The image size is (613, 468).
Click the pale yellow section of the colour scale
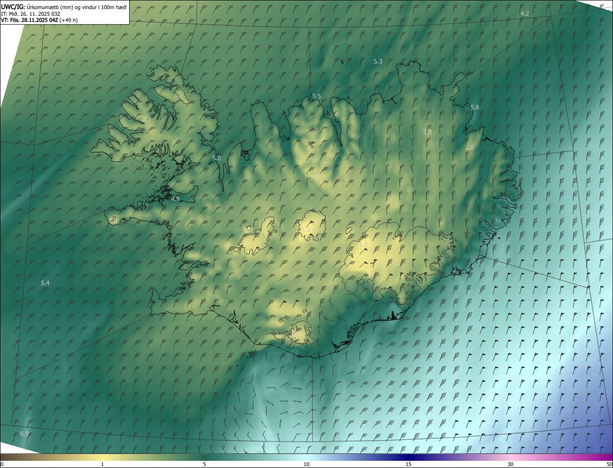[102, 457]
